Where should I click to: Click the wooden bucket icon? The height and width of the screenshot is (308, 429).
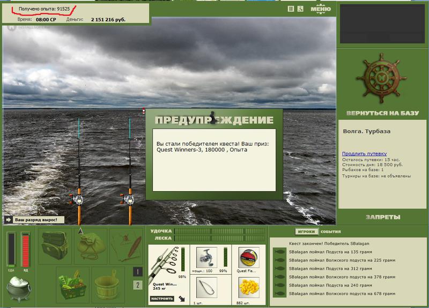click(108, 285)
